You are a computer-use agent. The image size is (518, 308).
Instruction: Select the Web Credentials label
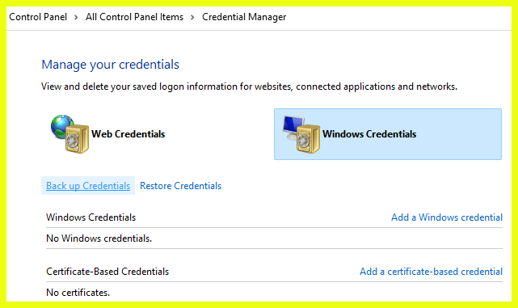(128, 134)
